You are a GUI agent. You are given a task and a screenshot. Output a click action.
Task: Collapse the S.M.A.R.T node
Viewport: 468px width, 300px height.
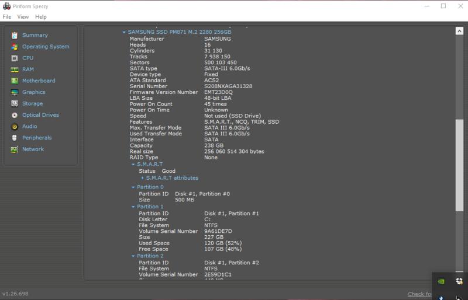(x=133, y=165)
